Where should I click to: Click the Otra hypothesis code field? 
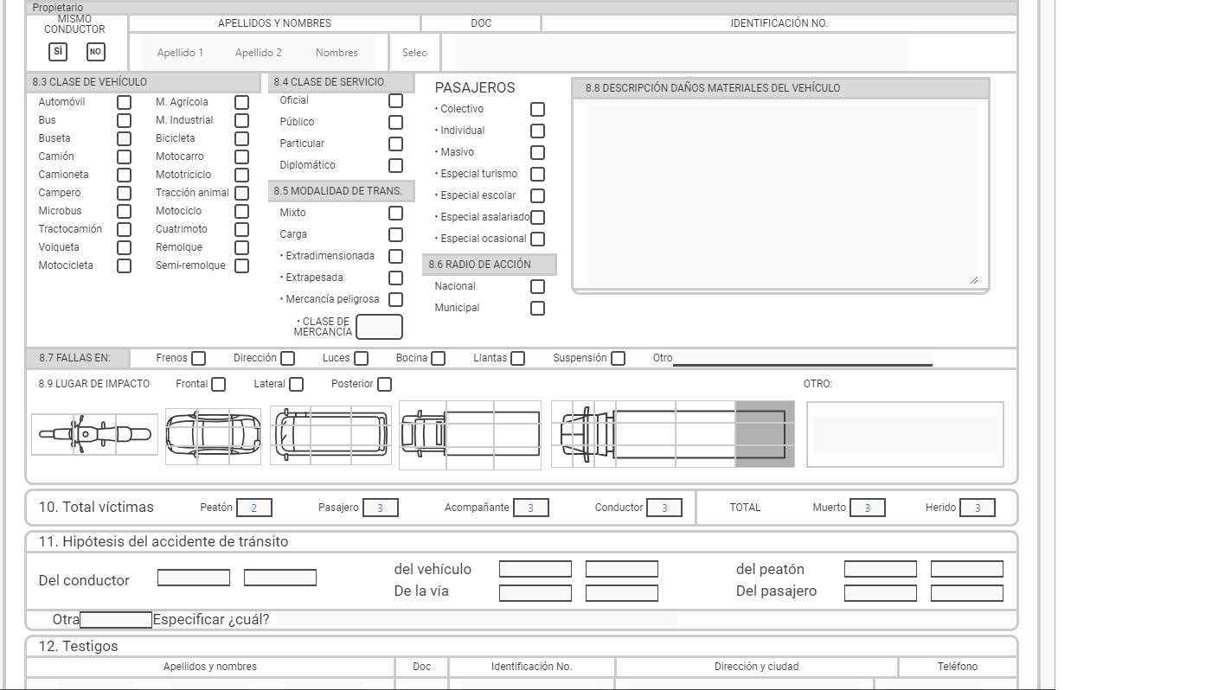pos(116,620)
